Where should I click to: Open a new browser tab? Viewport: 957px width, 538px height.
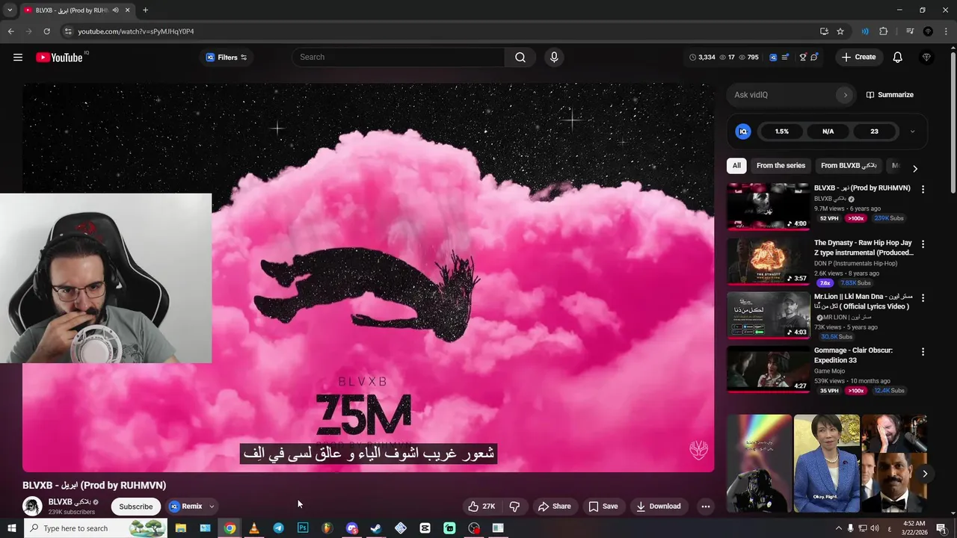pyautogui.click(x=145, y=10)
